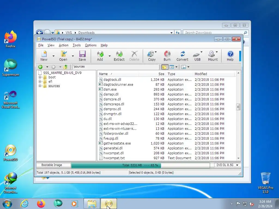Select SSS_X64FRE_EN-US_DV9 root tree item
Viewport: 279px width, 209px height.
coord(62,73)
